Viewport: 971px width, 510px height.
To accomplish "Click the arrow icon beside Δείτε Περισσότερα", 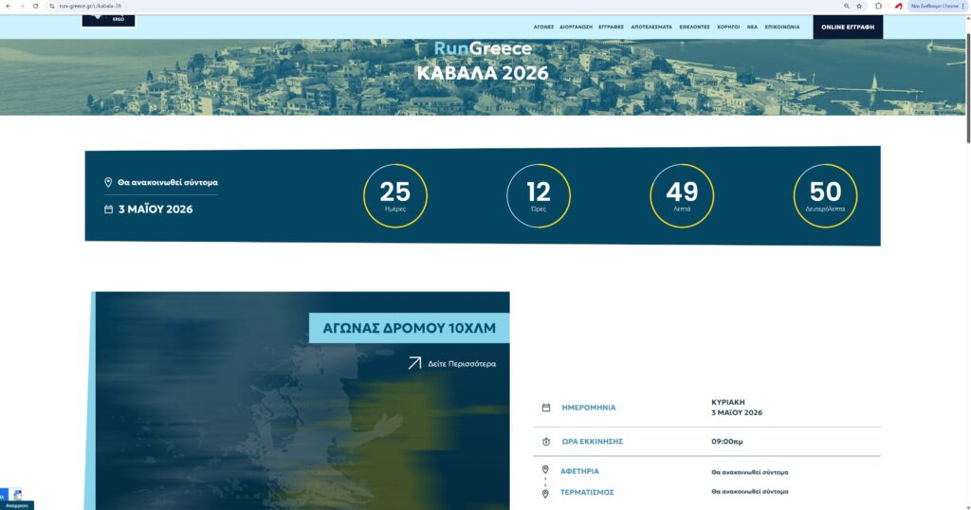I will click(414, 363).
